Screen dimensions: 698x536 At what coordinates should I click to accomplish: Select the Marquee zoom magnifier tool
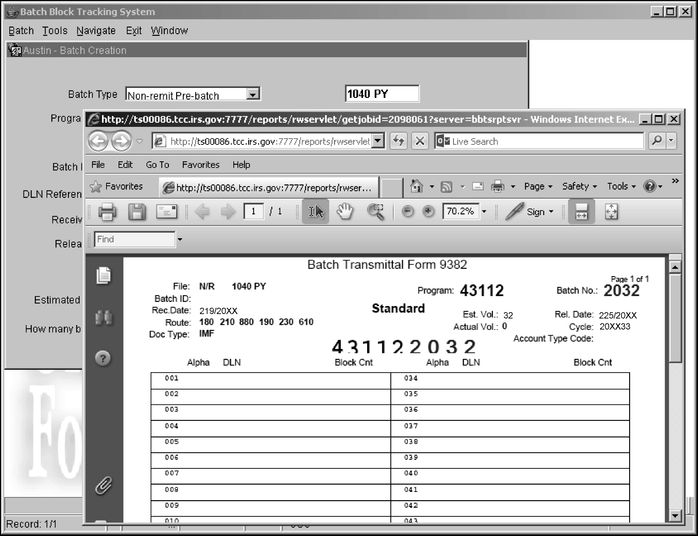[x=376, y=212]
